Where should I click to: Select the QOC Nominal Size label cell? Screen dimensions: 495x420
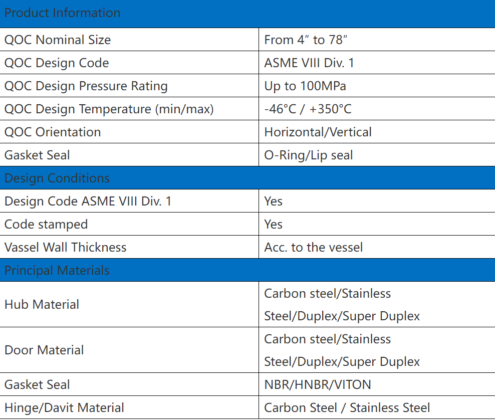point(129,40)
